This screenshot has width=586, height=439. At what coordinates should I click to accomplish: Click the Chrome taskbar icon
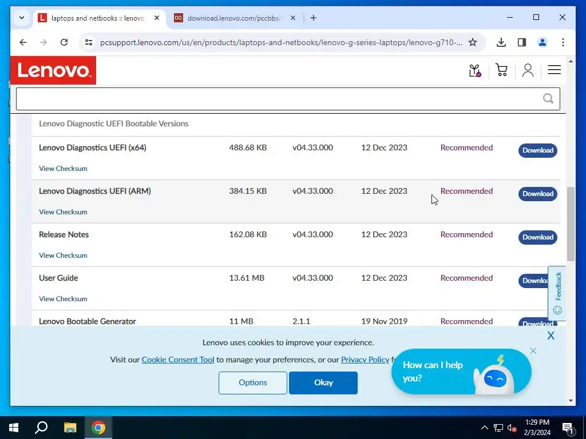click(98, 428)
